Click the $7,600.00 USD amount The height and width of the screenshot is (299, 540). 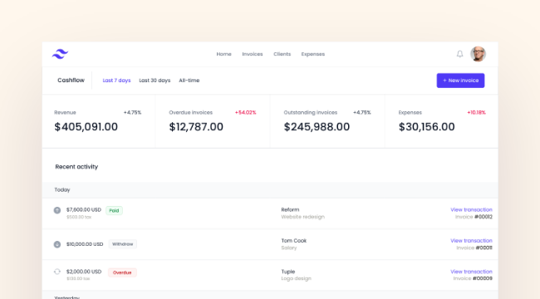tap(84, 209)
